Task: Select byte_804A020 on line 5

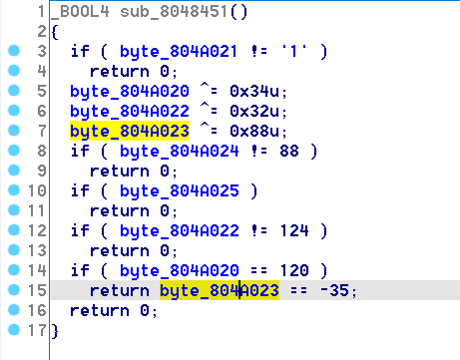Action: pyautogui.click(x=130, y=92)
